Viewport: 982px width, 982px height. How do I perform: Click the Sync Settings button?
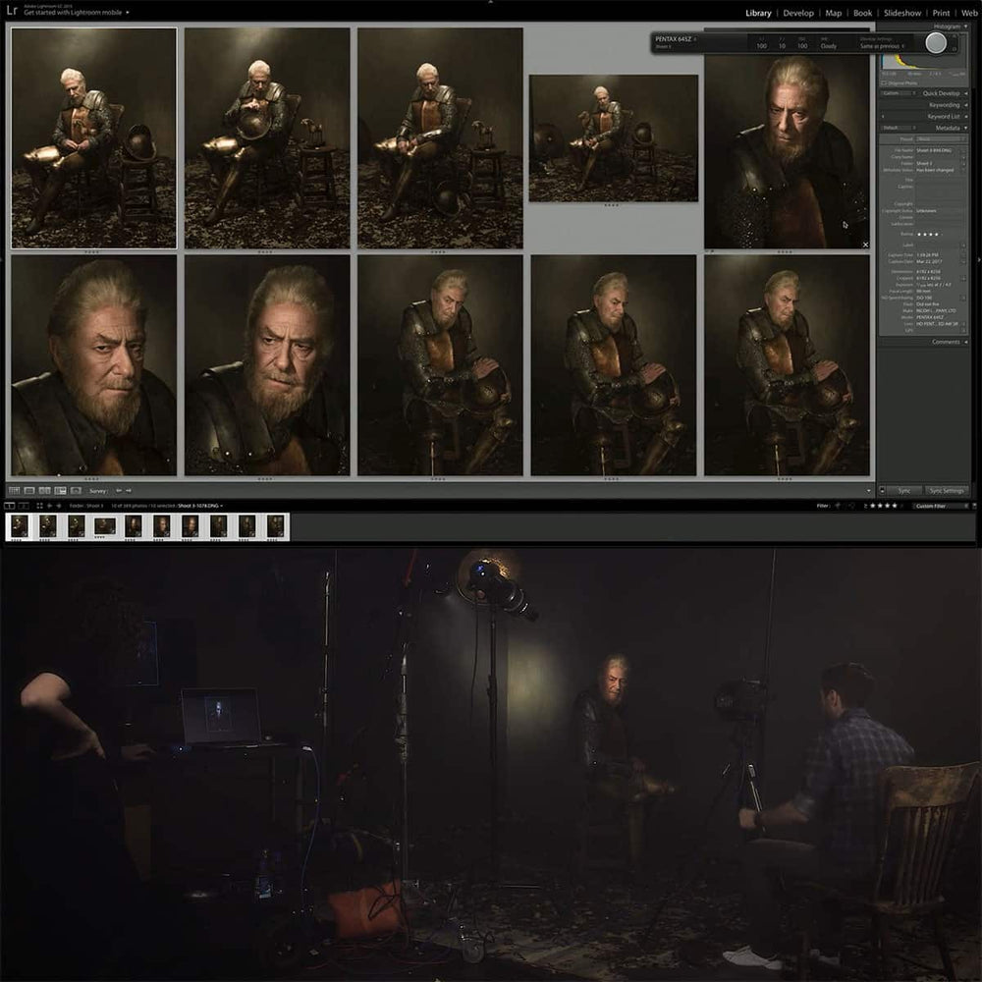click(946, 490)
